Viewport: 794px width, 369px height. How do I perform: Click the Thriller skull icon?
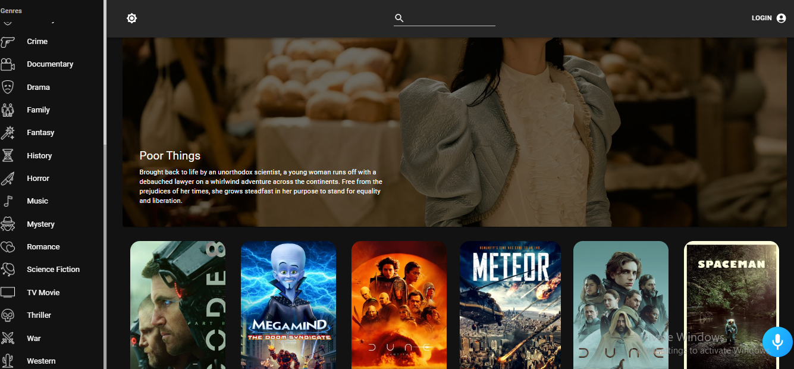point(8,315)
